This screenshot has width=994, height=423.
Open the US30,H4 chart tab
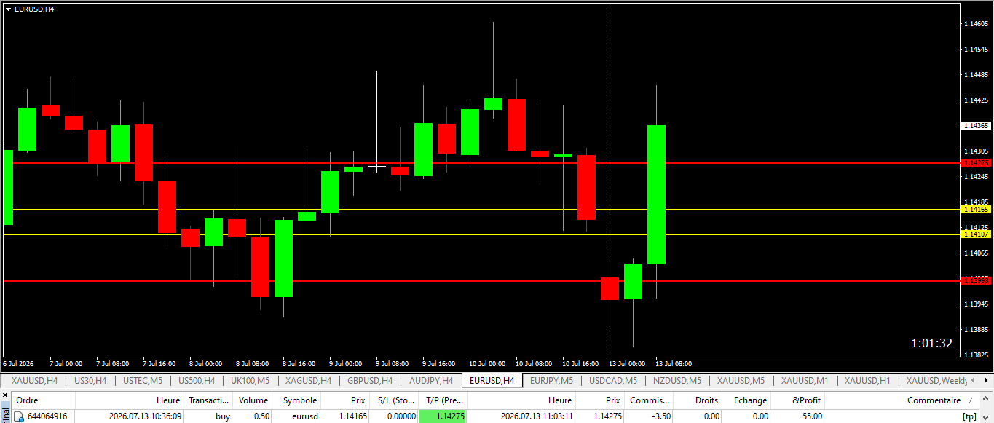click(x=90, y=380)
